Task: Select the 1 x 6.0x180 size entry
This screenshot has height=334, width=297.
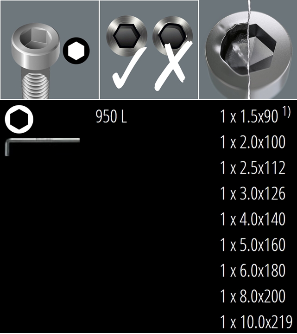Action: point(253,270)
